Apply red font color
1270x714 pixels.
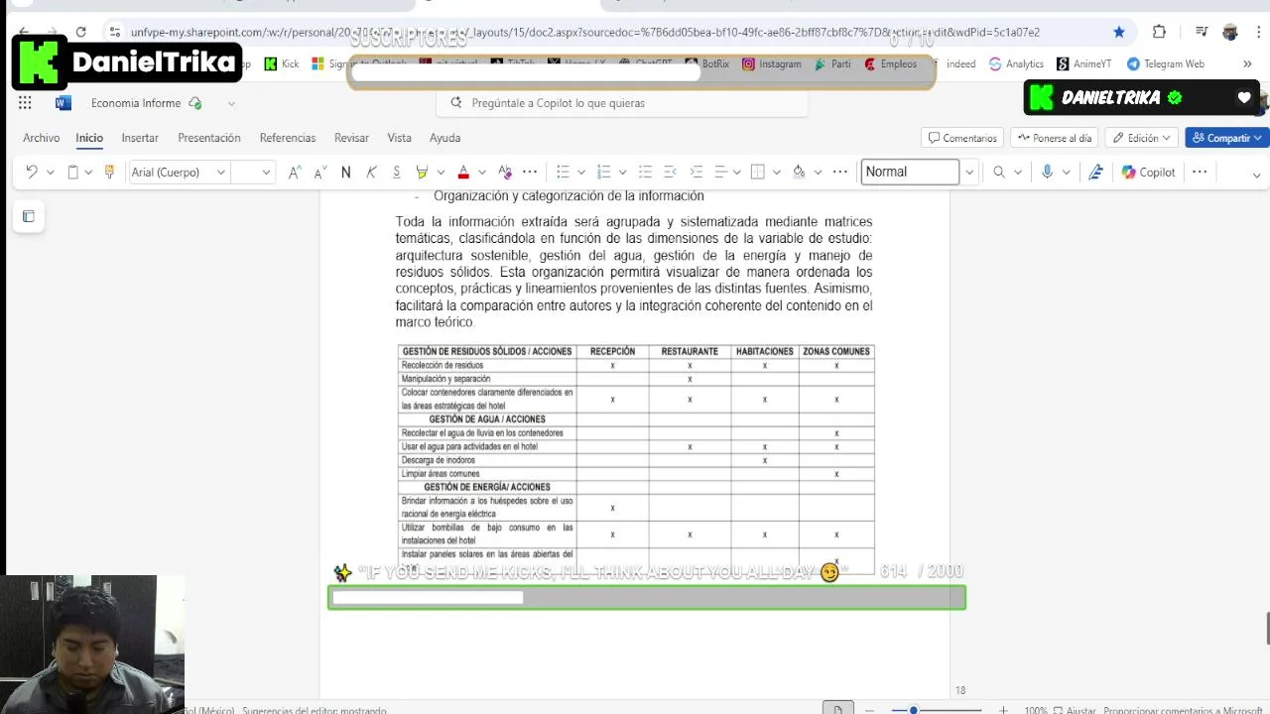pyautogui.click(x=463, y=173)
